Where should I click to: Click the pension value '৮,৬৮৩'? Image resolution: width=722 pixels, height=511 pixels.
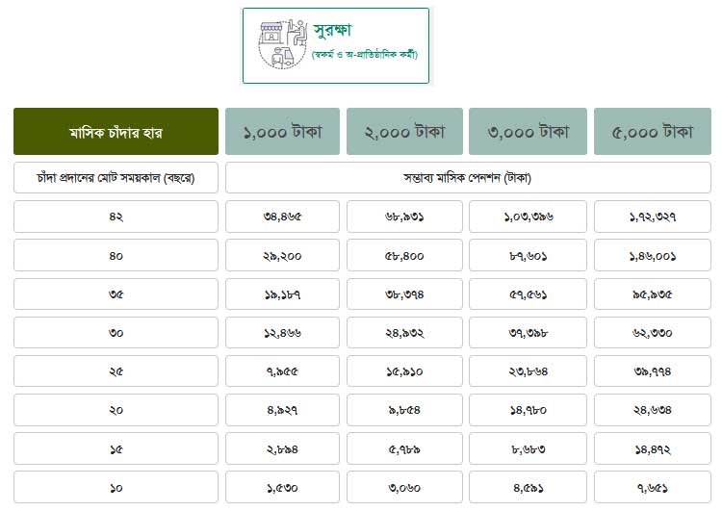click(528, 448)
